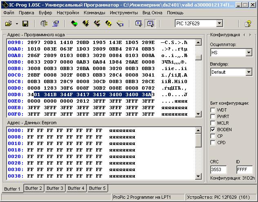The width and height of the screenshot is (258, 202).
Task: Click program code address 0098:
Action: tap(16, 42)
